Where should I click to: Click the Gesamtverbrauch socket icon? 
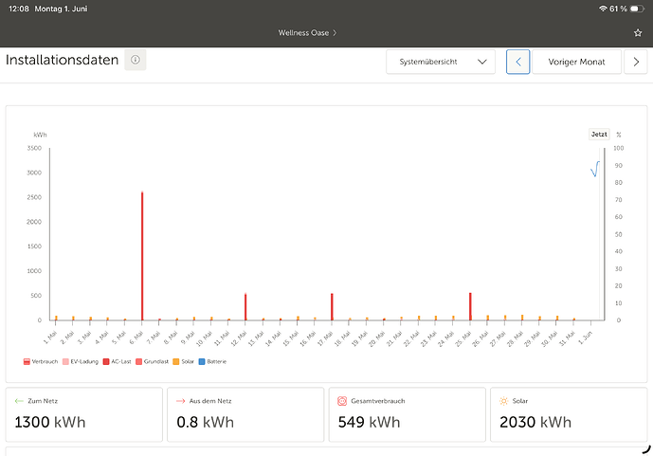[x=342, y=401]
